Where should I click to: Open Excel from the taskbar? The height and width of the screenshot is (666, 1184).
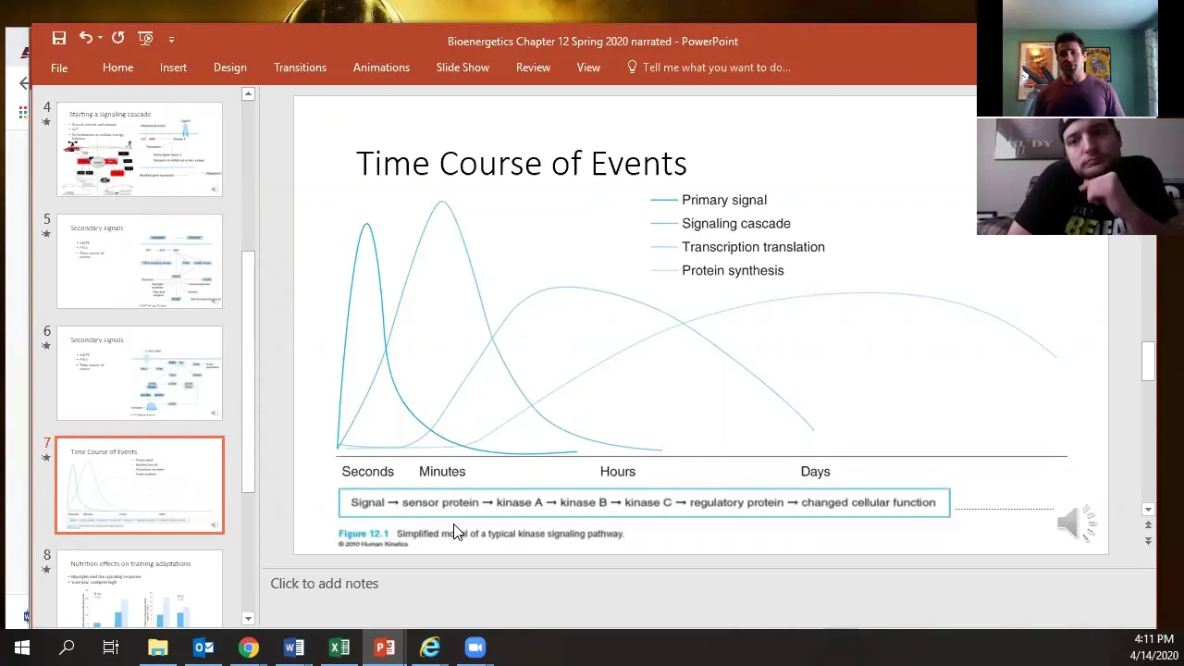[x=339, y=647]
